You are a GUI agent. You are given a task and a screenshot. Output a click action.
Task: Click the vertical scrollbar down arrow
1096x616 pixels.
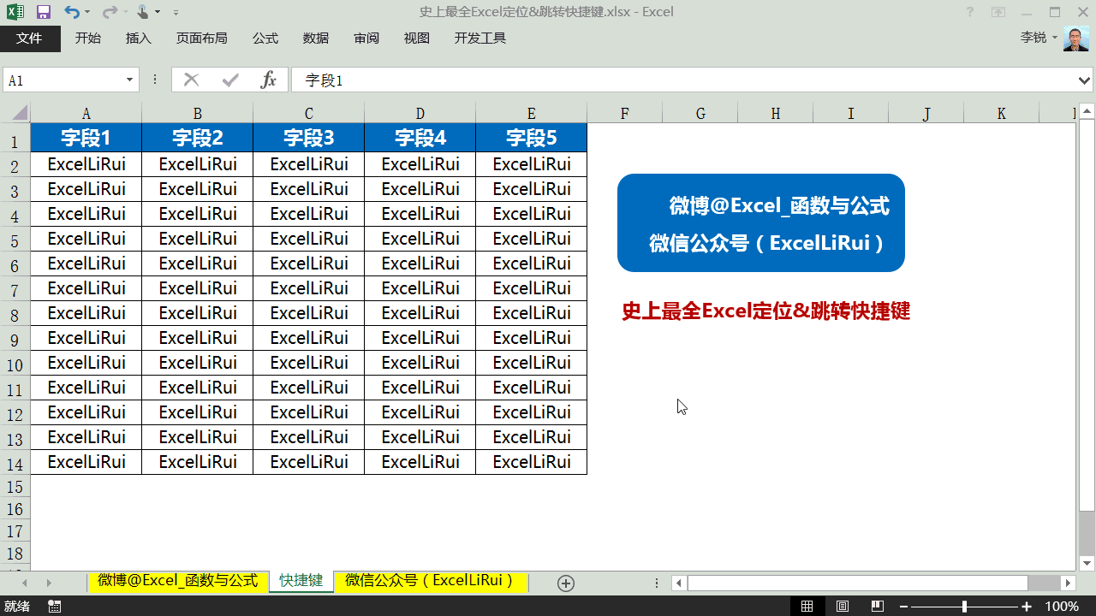click(1087, 562)
